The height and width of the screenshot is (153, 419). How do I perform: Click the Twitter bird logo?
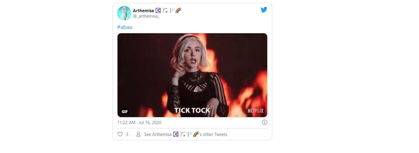(264, 10)
